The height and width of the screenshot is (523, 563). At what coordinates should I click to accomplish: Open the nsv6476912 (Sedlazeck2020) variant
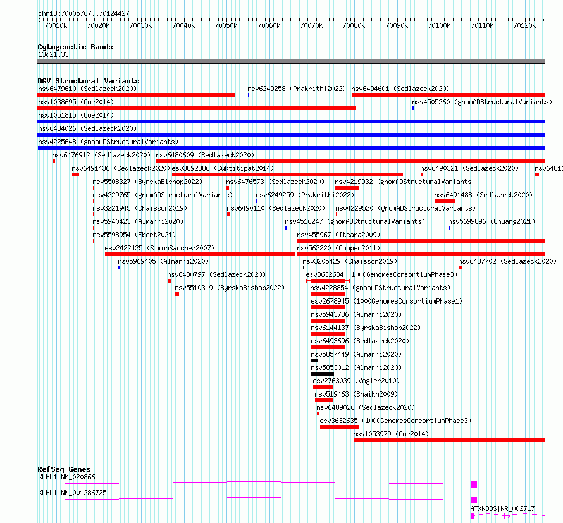[x=101, y=155]
